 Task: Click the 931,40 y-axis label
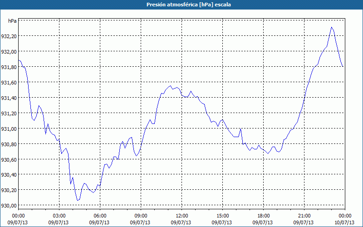9,98
